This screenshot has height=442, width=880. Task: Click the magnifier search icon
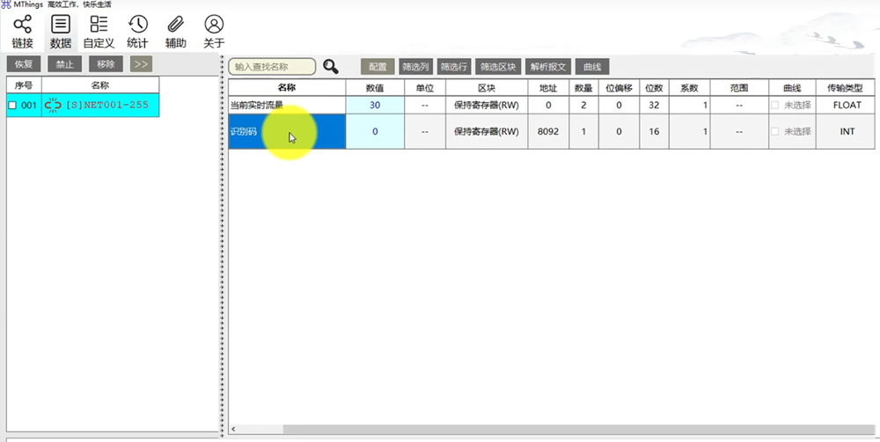click(x=331, y=67)
